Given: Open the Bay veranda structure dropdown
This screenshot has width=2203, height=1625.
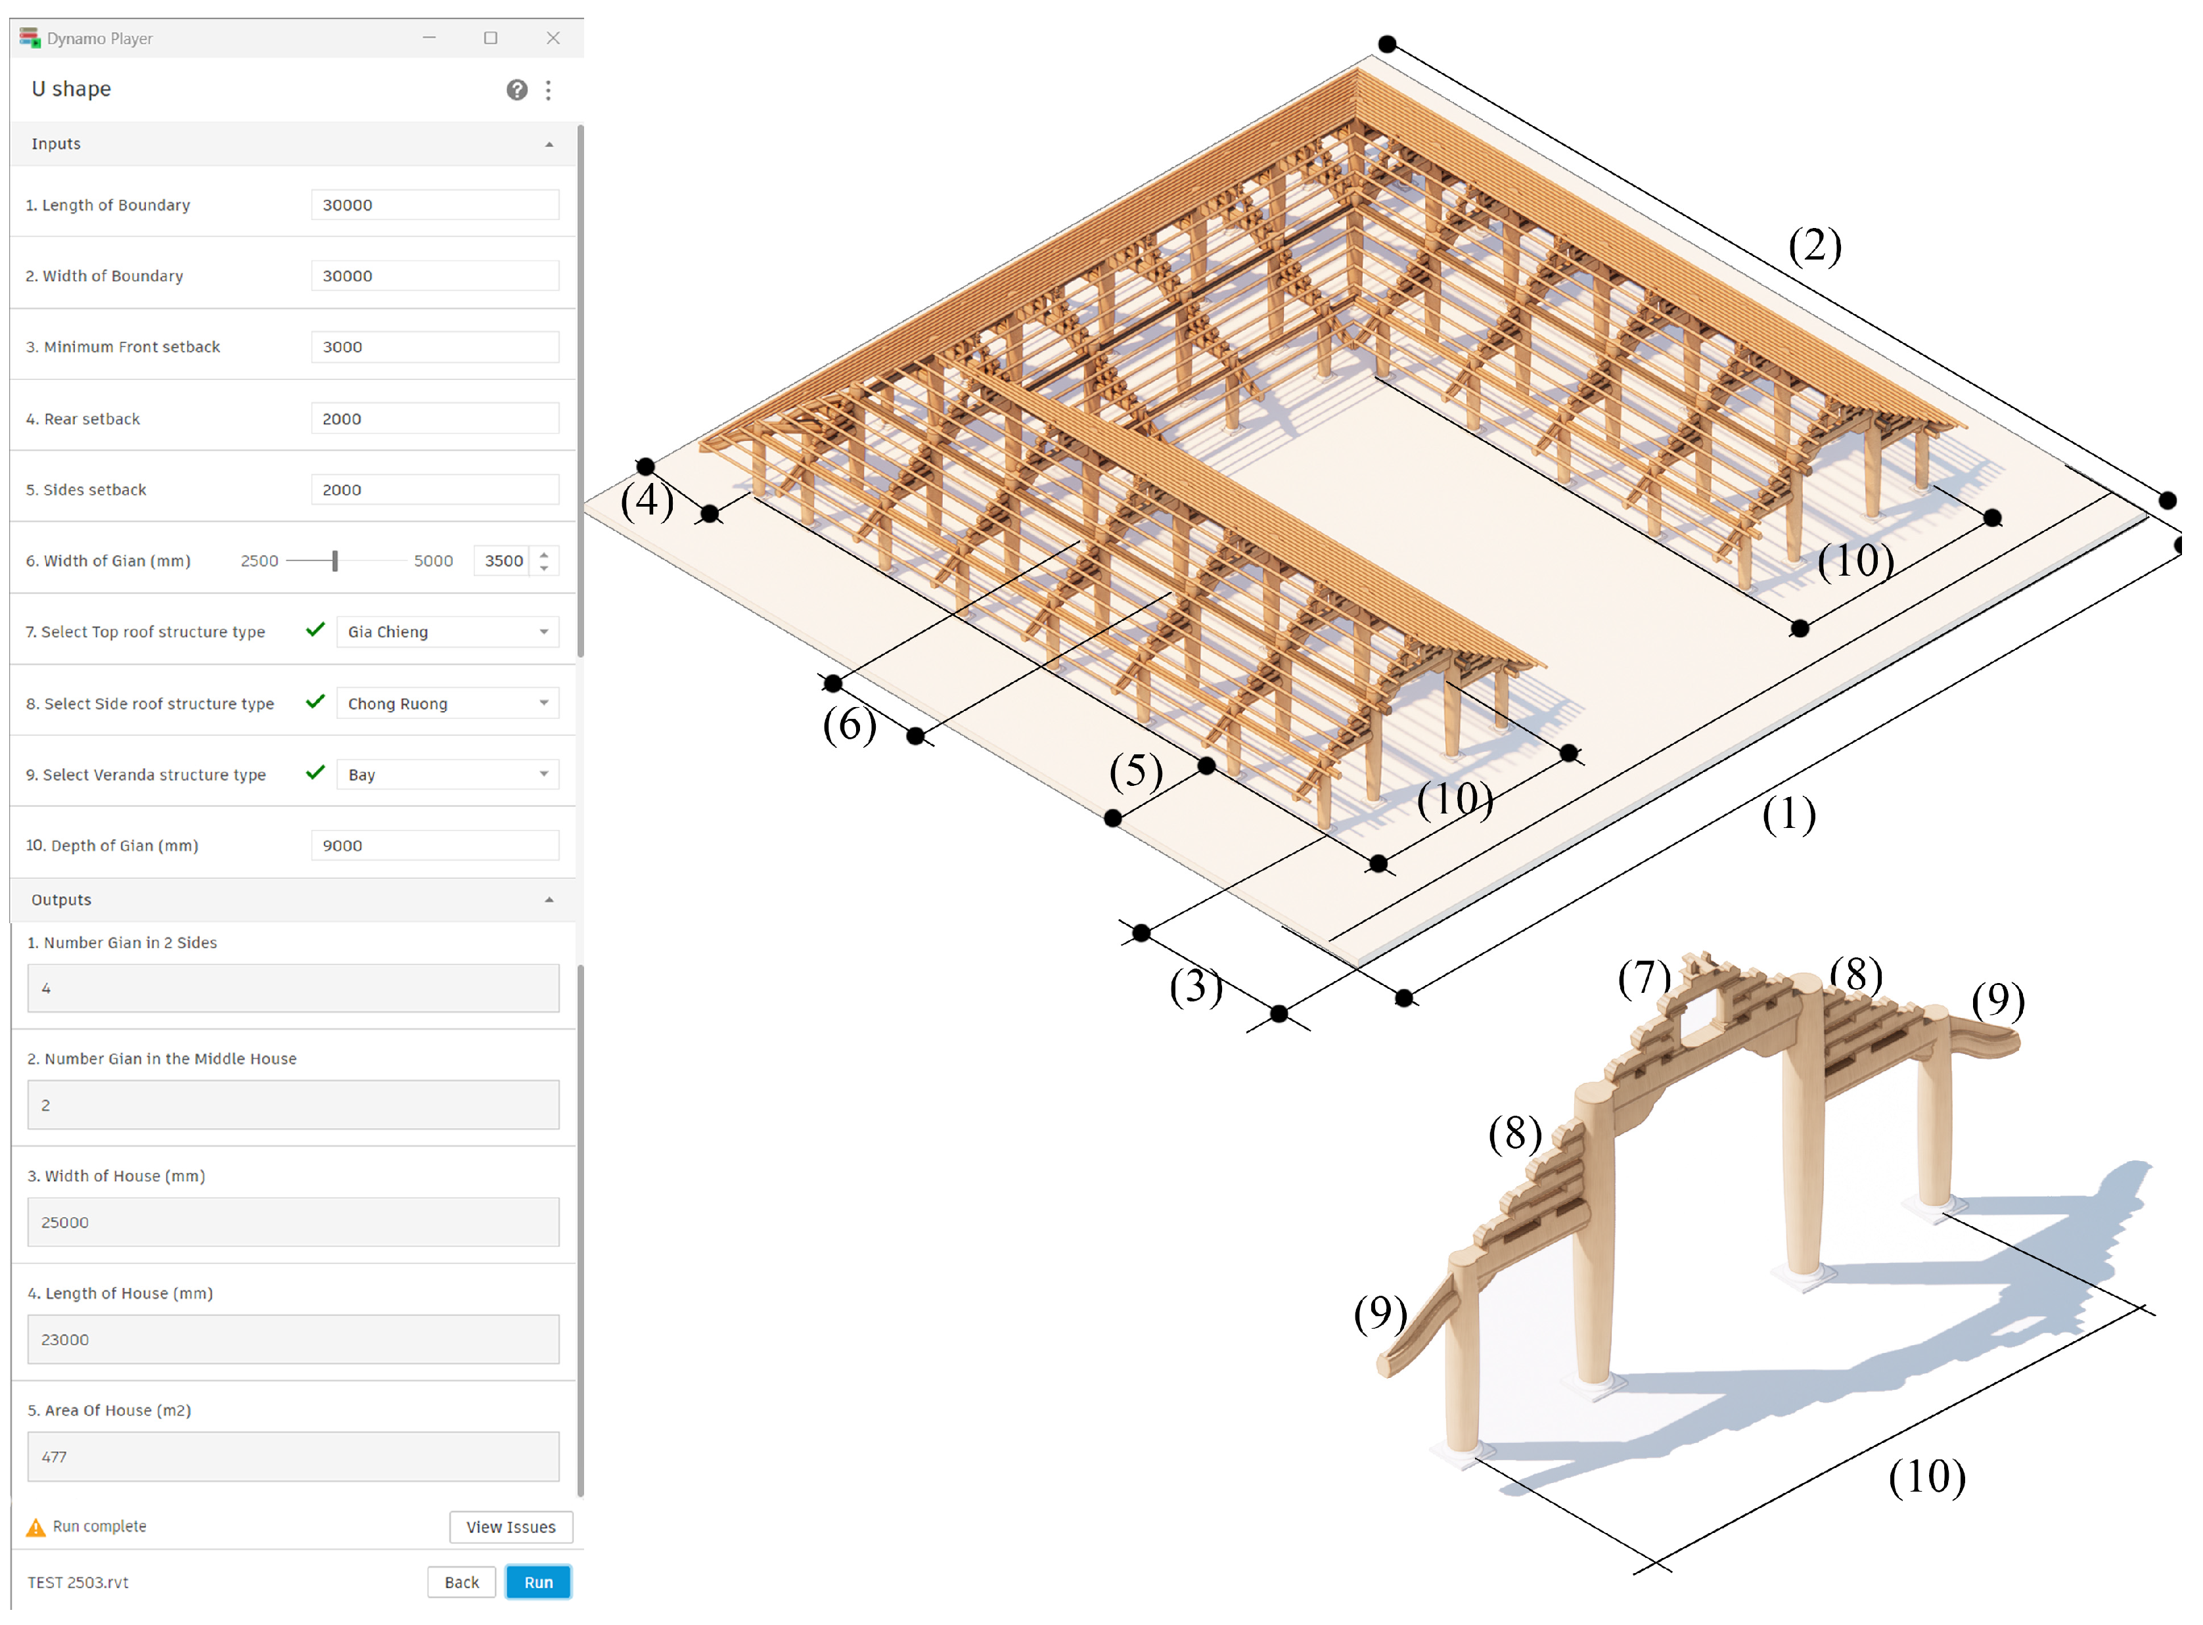Looking at the screenshot, I should [x=447, y=775].
